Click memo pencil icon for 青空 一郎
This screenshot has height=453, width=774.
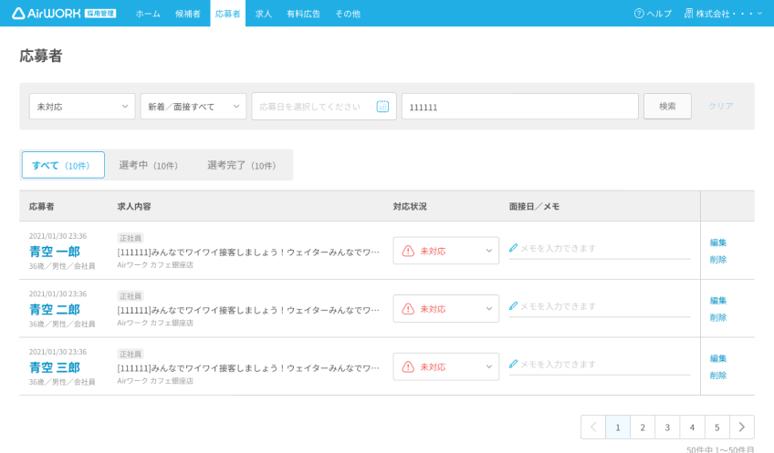pyautogui.click(x=513, y=248)
